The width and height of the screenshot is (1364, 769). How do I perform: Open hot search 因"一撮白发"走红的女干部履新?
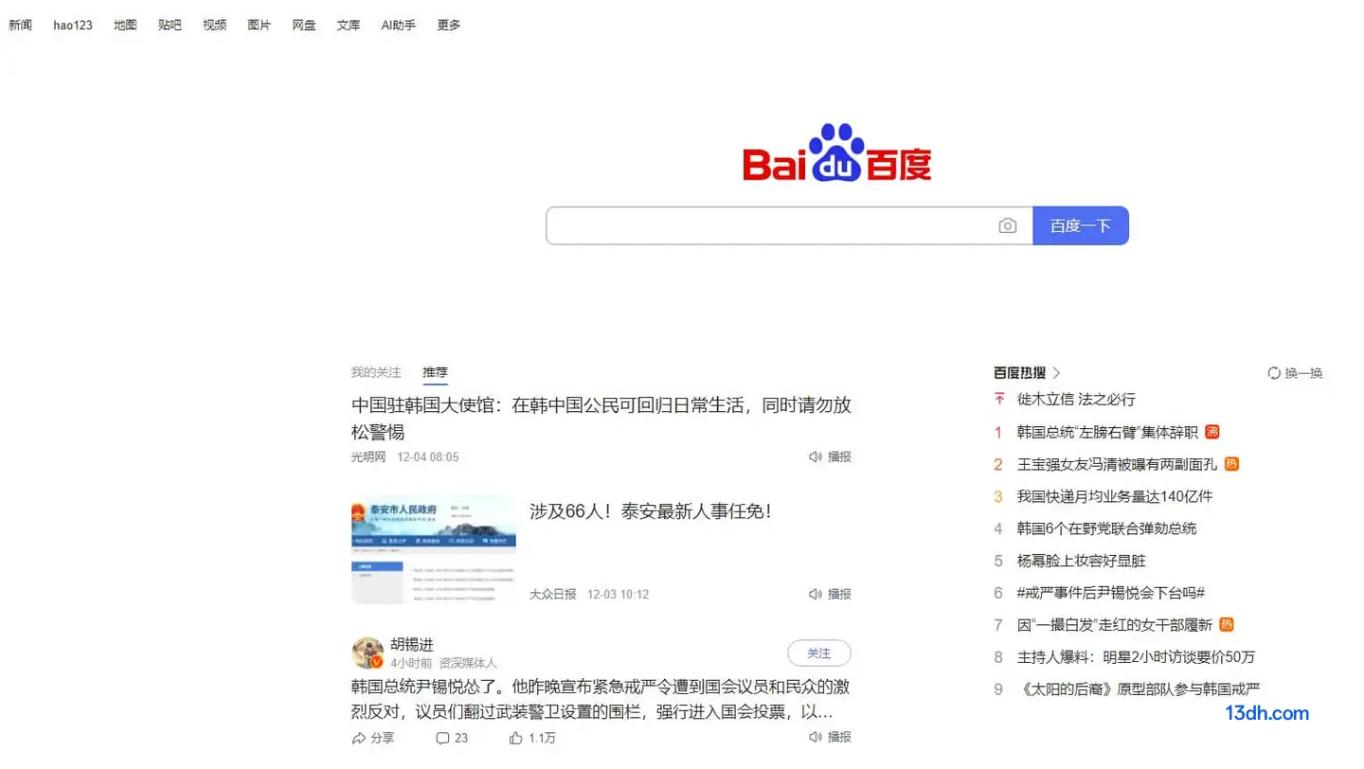(x=1115, y=625)
